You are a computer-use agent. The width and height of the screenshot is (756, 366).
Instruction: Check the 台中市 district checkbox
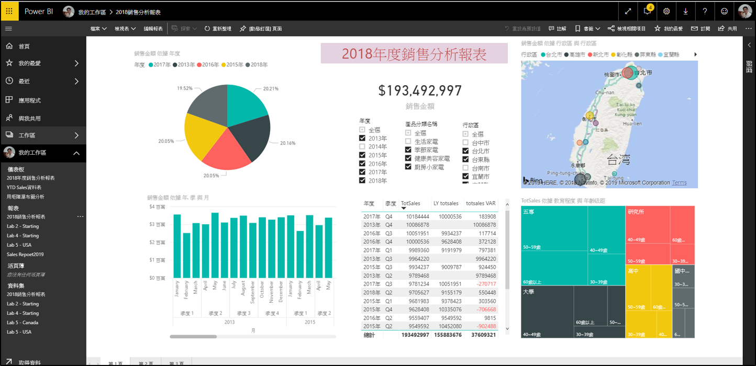tap(466, 143)
